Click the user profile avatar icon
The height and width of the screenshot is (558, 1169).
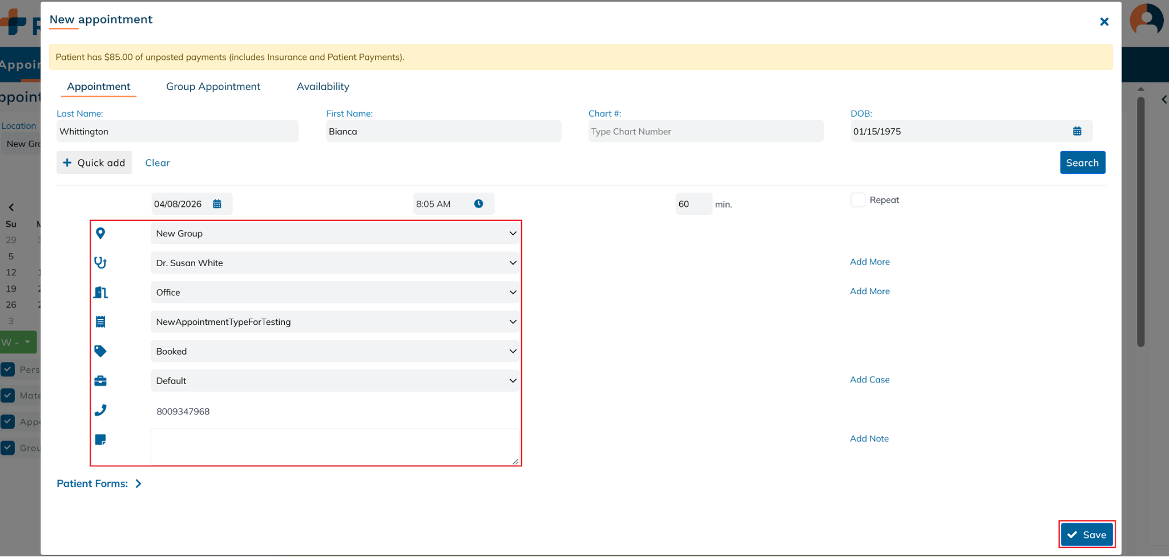(1146, 19)
